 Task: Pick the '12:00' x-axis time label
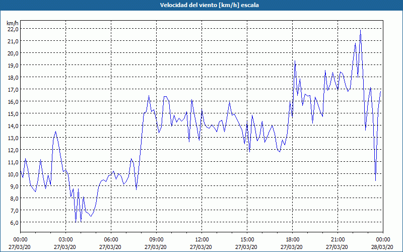202,240
